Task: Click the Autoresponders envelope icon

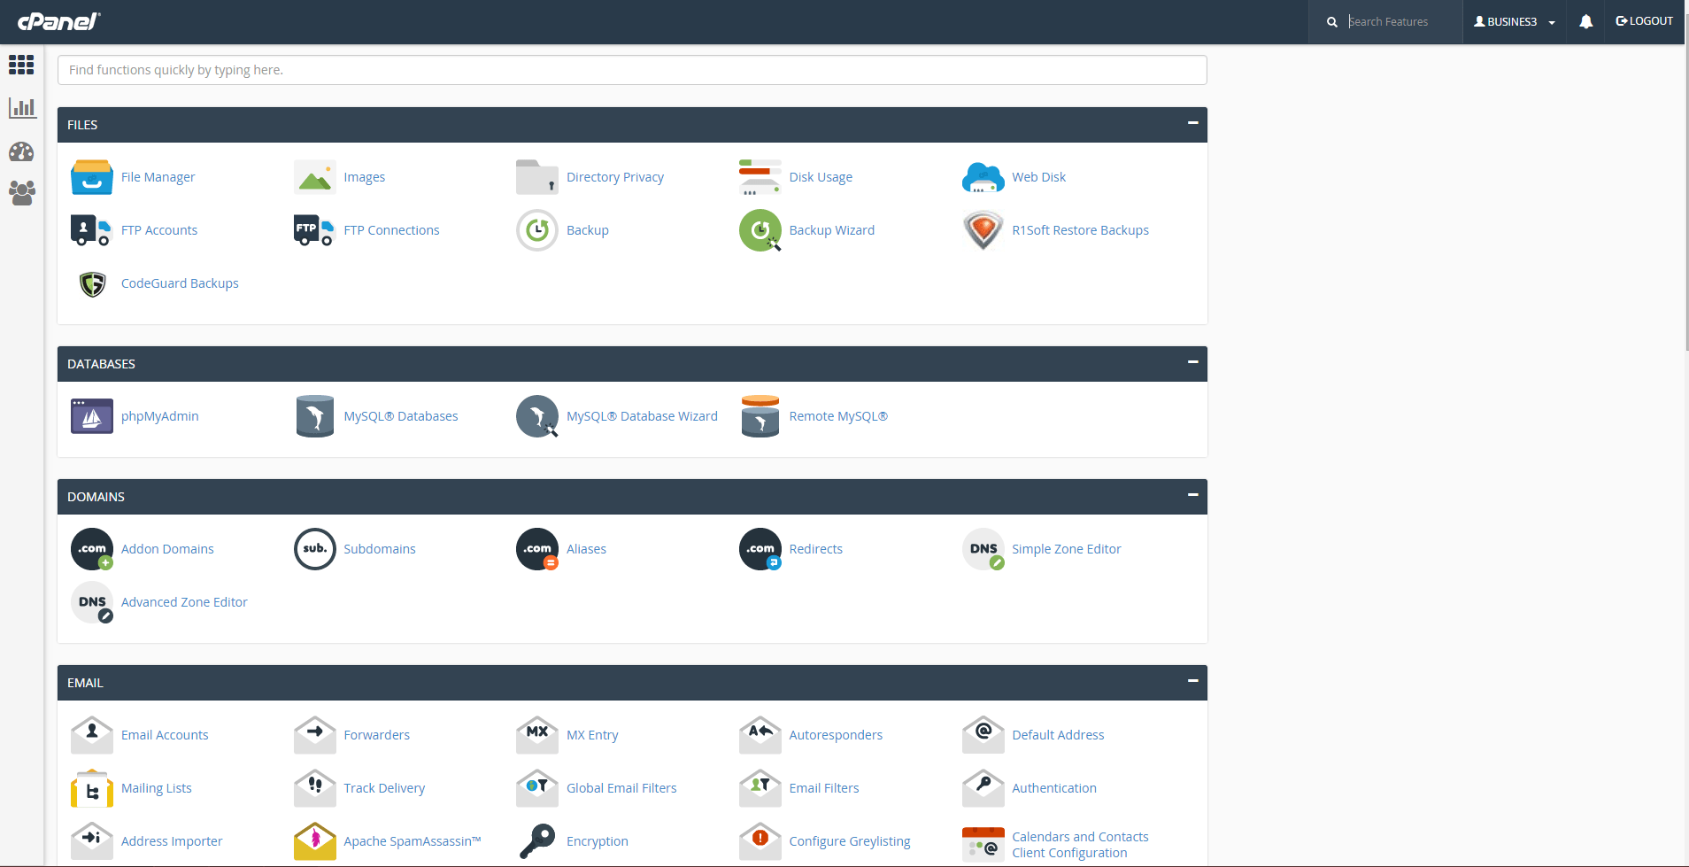Action: (760, 735)
